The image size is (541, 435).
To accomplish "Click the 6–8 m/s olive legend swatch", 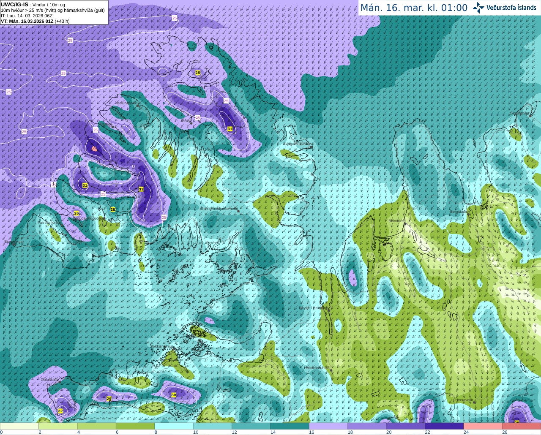I will 135,426.
